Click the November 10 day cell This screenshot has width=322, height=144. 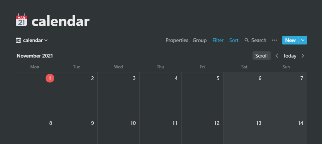point(119,131)
